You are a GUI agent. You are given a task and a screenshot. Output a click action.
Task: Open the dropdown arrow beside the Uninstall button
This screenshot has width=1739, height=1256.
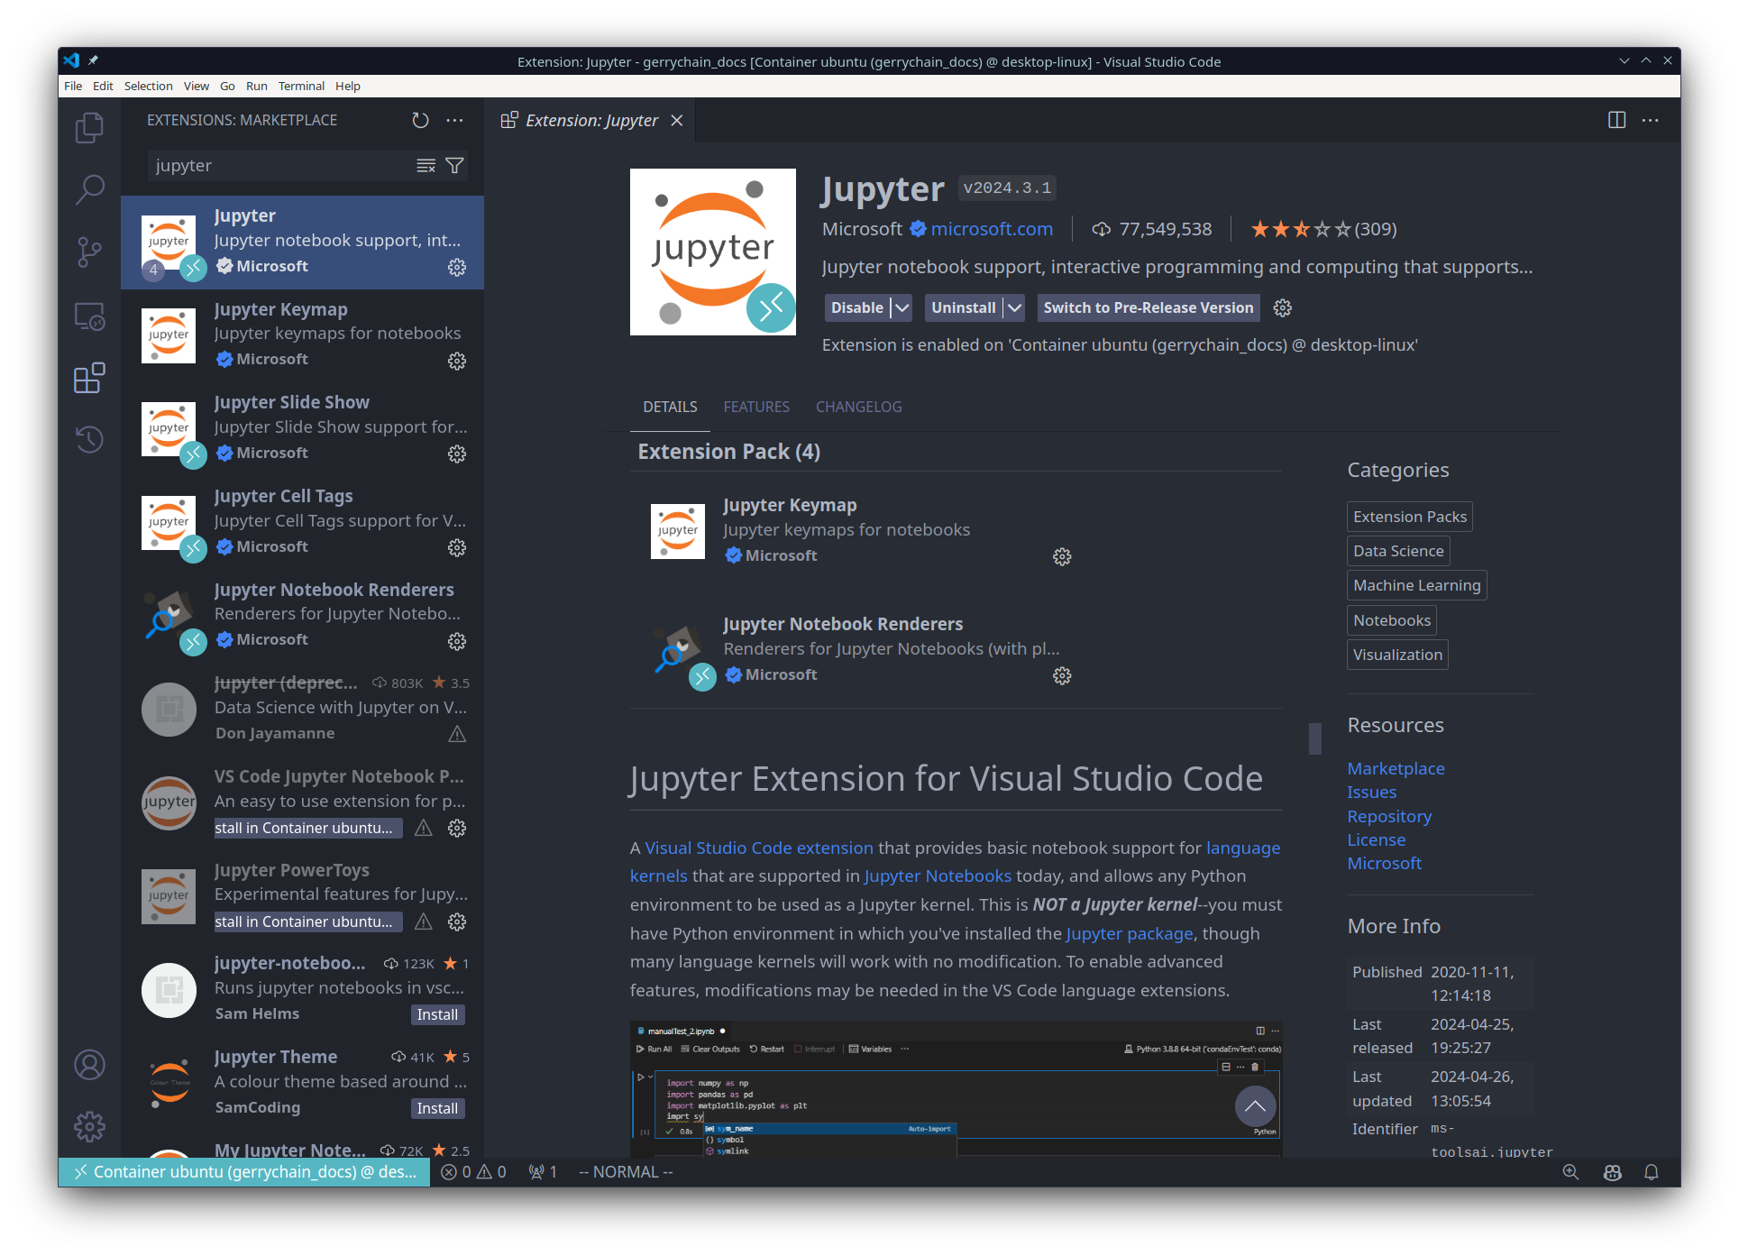click(1014, 307)
